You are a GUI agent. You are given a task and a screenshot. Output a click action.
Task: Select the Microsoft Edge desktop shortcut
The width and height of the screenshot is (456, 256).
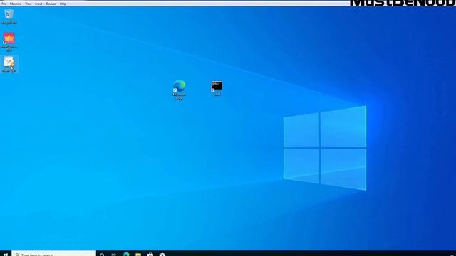pos(180,90)
